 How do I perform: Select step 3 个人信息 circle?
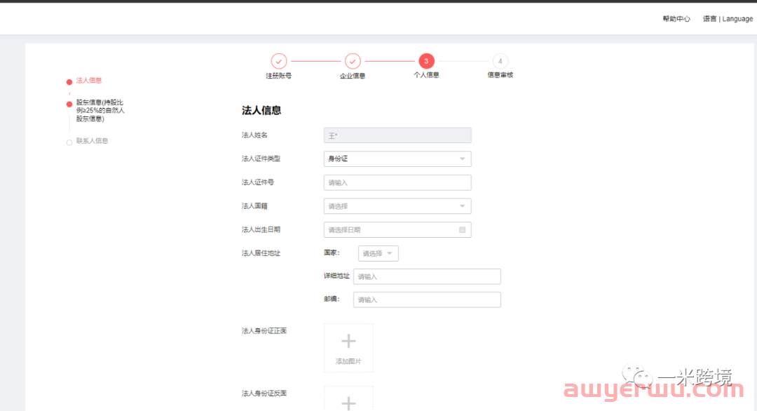coord(426,61)
